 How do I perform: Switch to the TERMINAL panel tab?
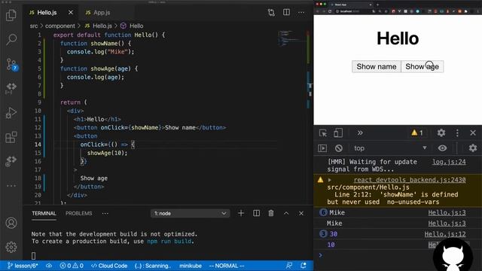[44, 213]
